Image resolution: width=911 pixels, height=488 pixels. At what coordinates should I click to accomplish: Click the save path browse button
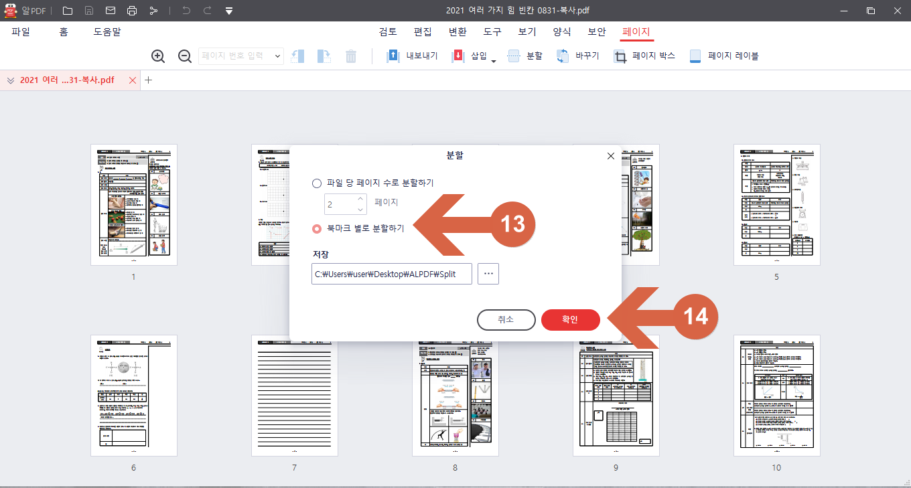488,273
